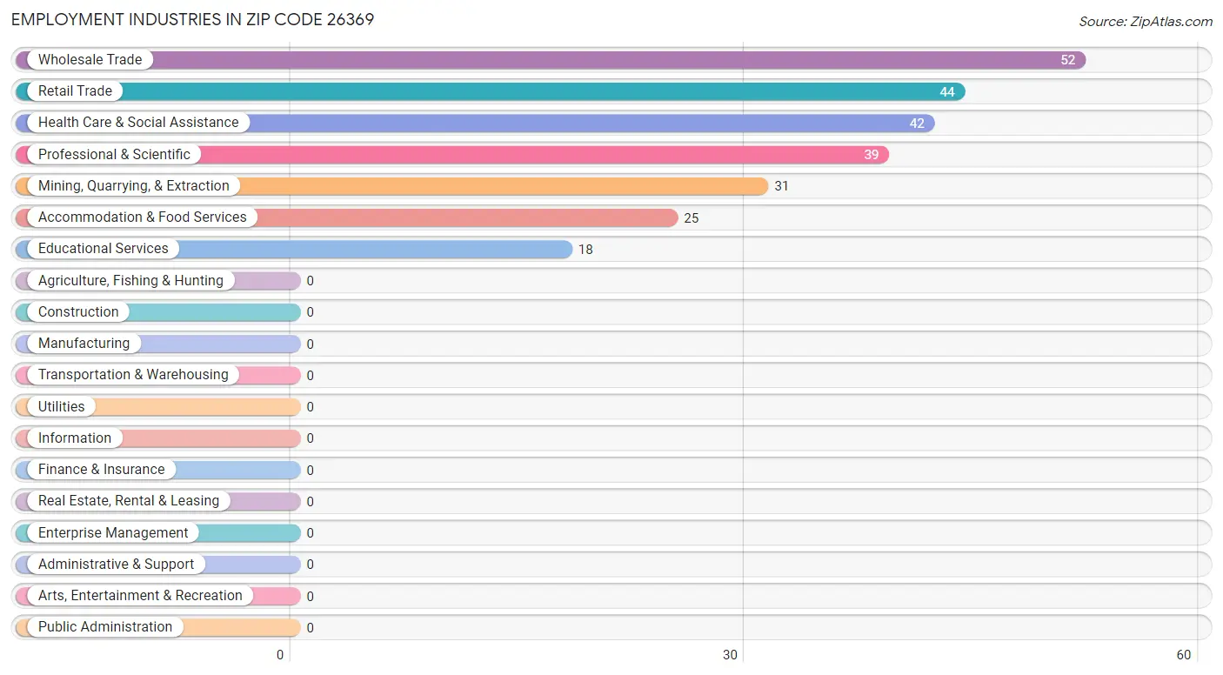Click the value 42 on Health Care bar

917,124
